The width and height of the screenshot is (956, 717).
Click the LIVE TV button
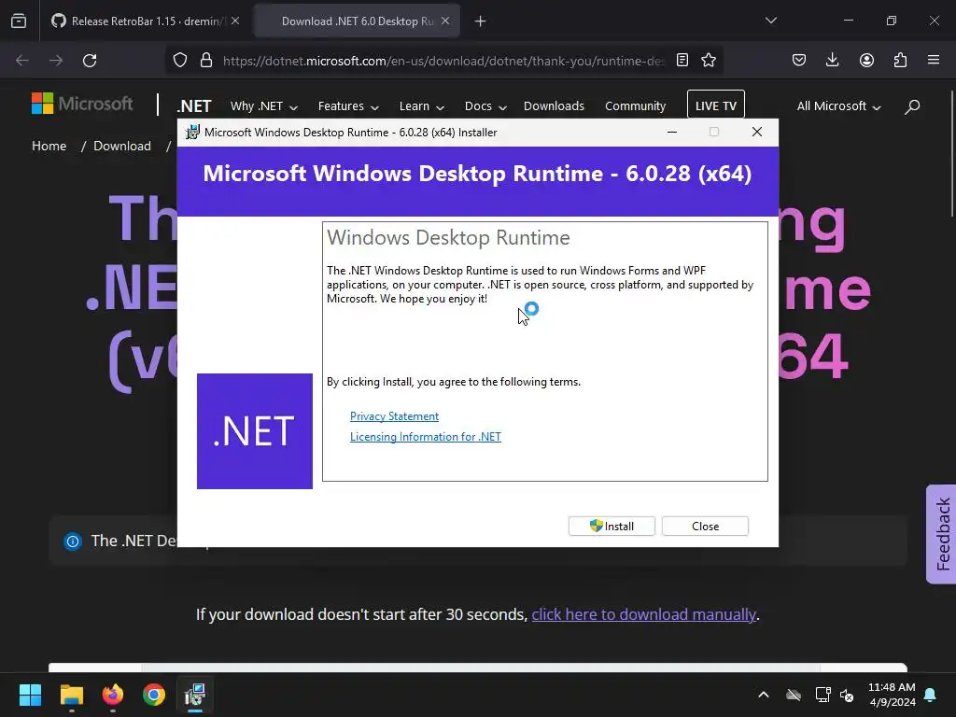click(716, 105)
